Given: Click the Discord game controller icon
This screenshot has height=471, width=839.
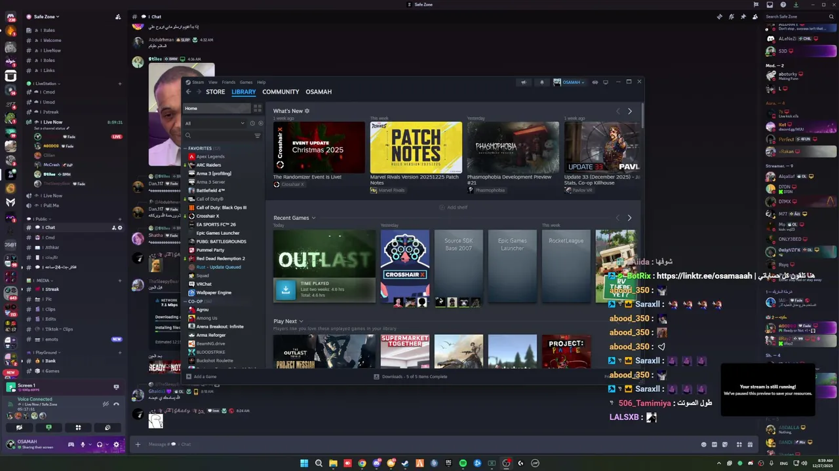Looking at the screenshot, I should click(x=71, y=445).
